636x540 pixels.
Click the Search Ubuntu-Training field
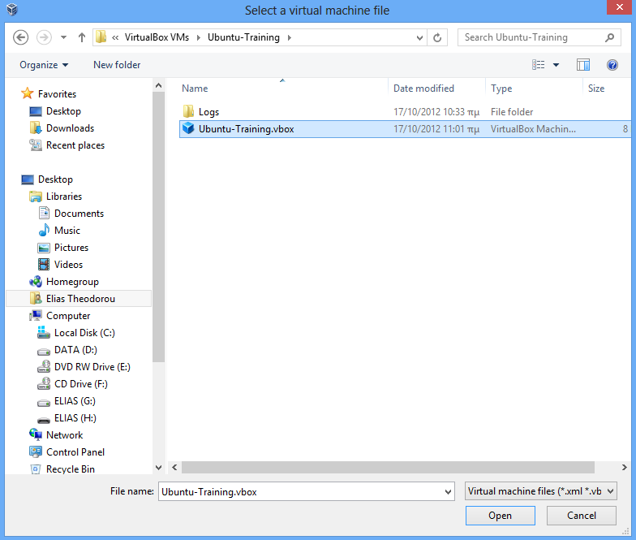click(531, 37)
